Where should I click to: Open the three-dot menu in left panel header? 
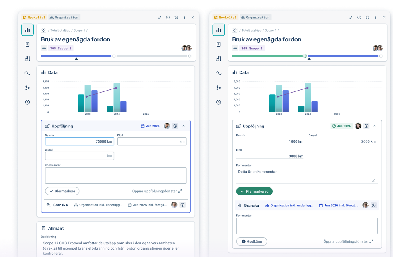[x=184, y=17]
